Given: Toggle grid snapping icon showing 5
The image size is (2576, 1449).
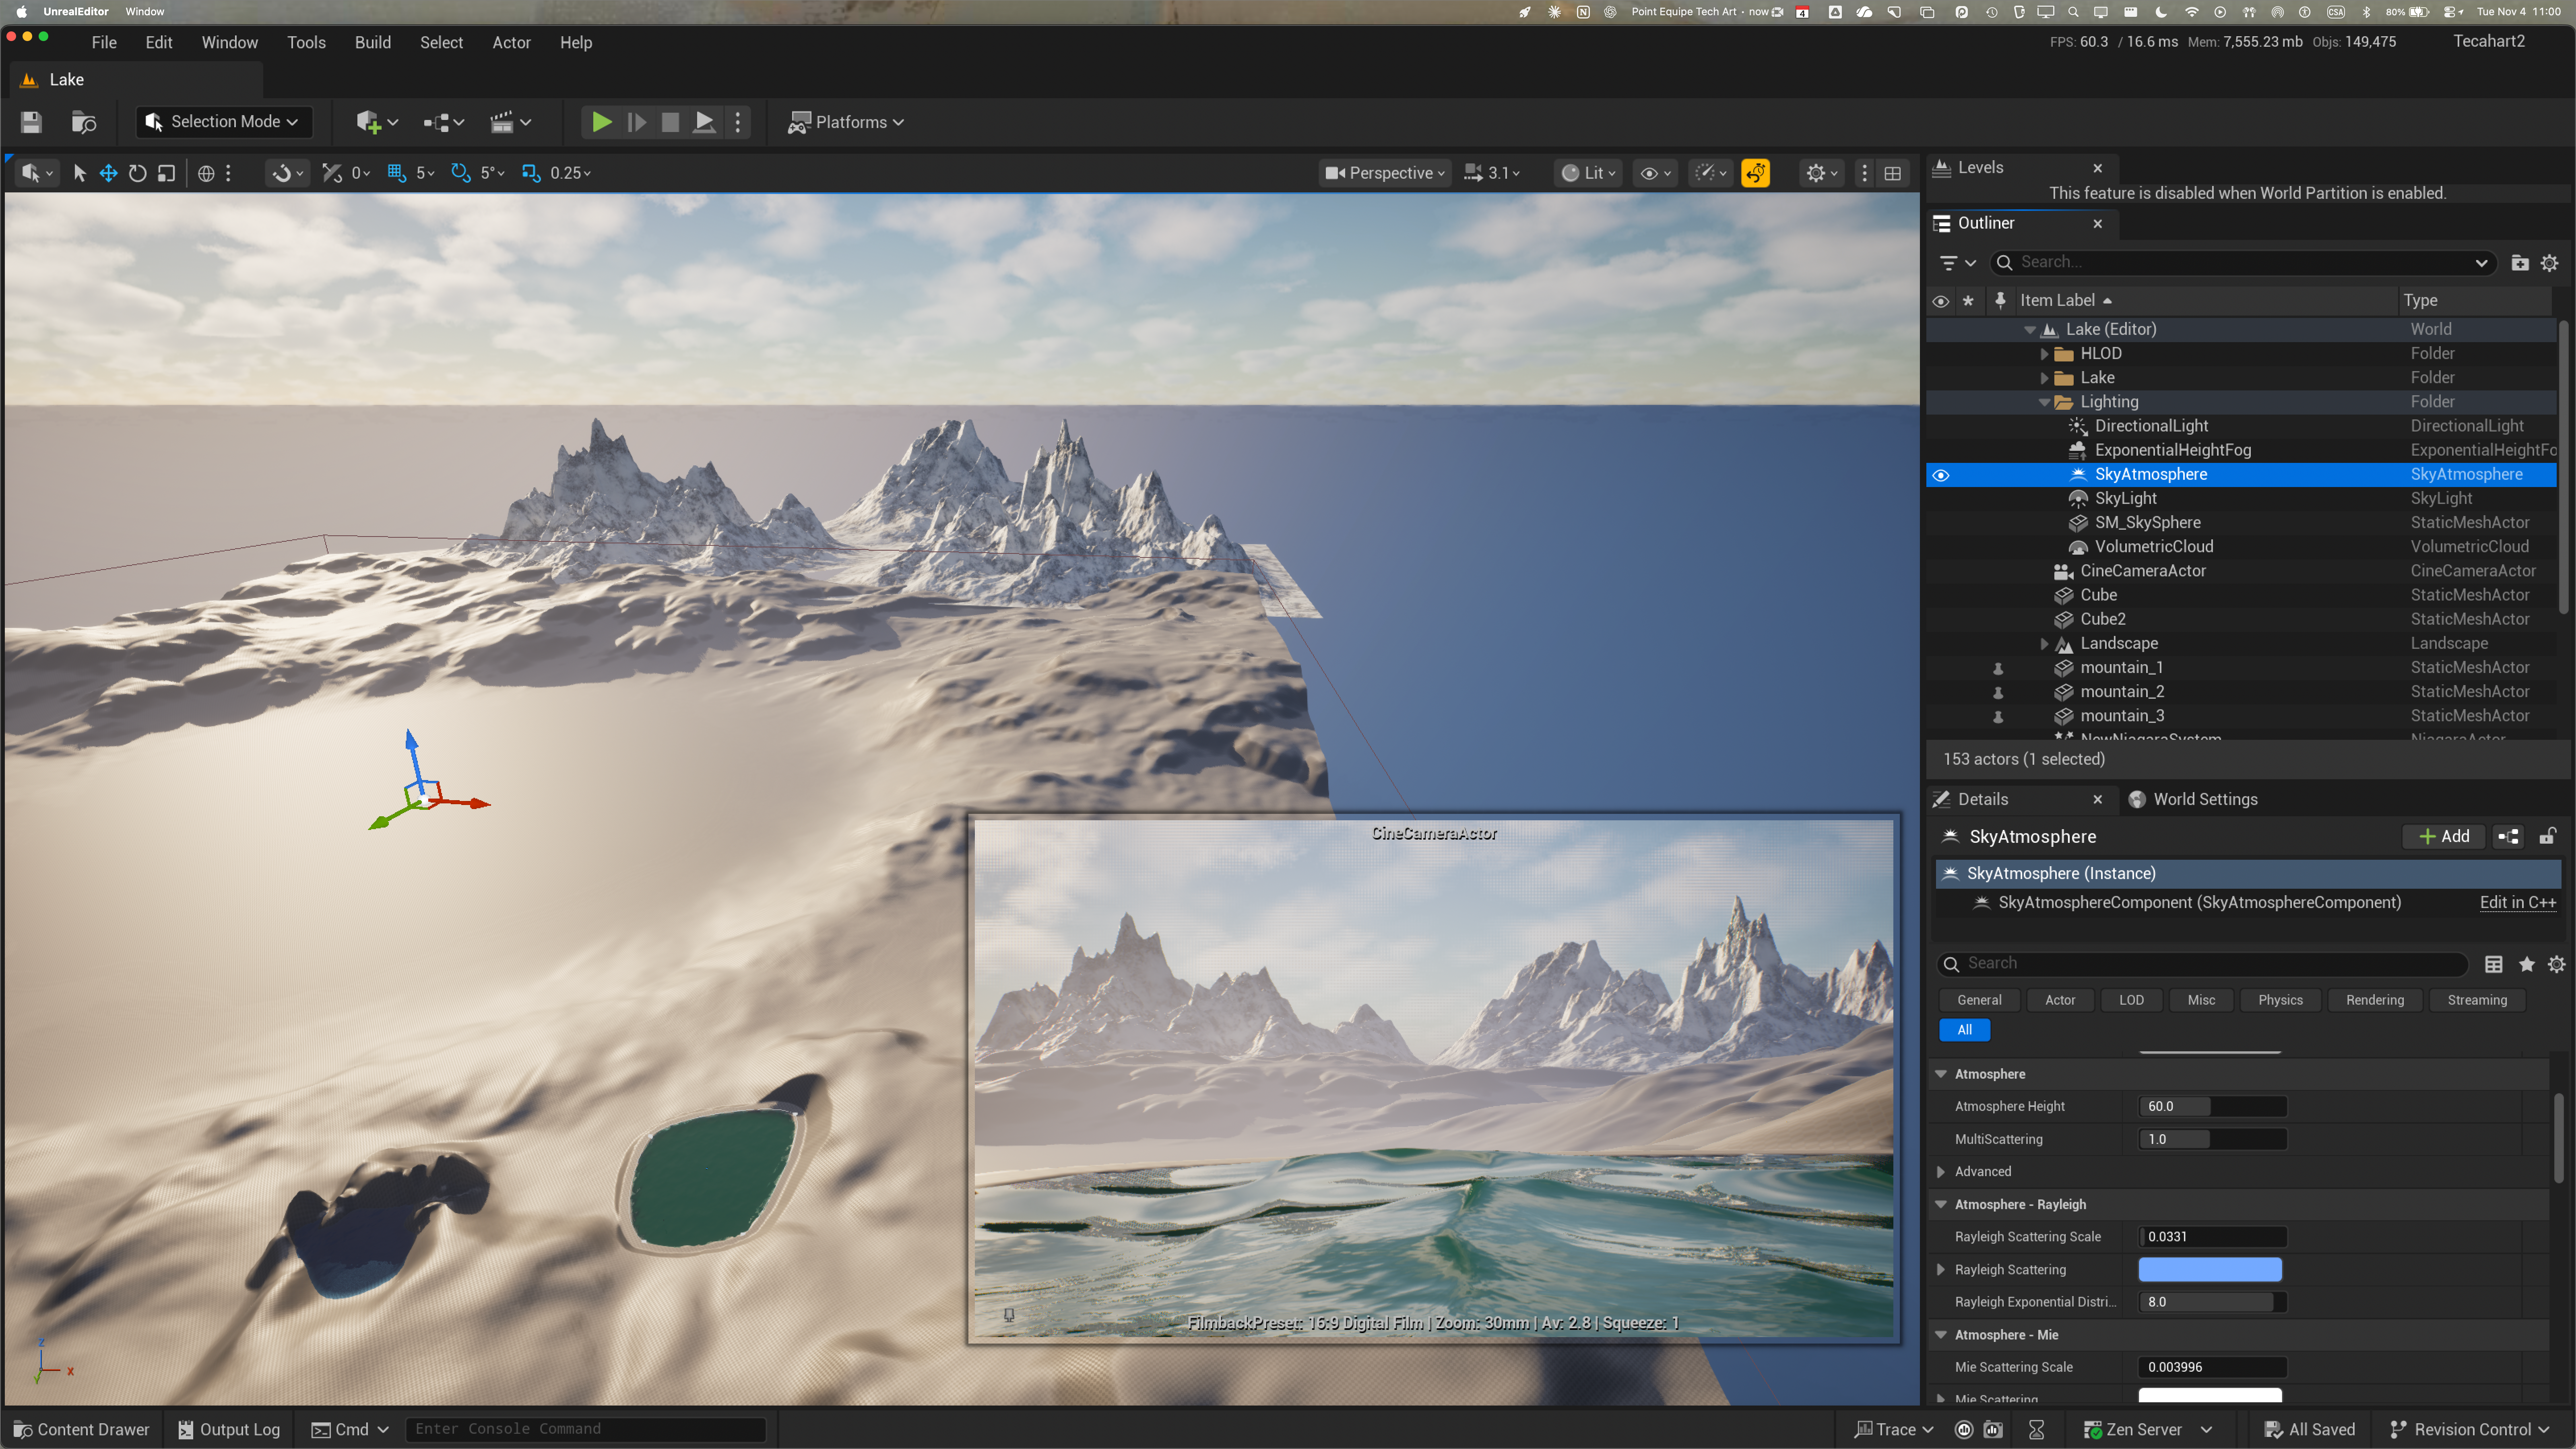Looking at the screenshot, I should point(396,173).
